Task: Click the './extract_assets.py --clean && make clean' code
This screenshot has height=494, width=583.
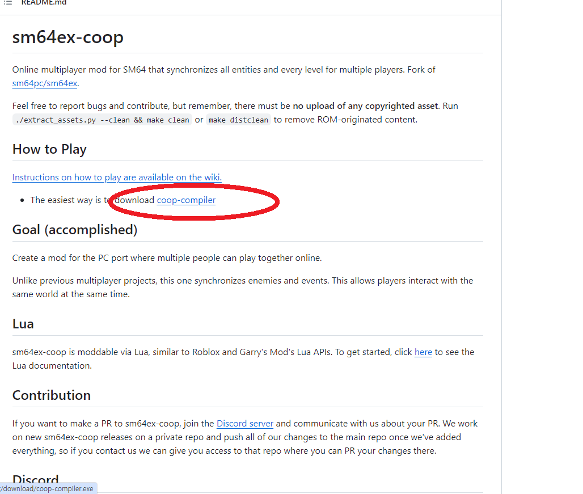Action: tap(102, 120)
